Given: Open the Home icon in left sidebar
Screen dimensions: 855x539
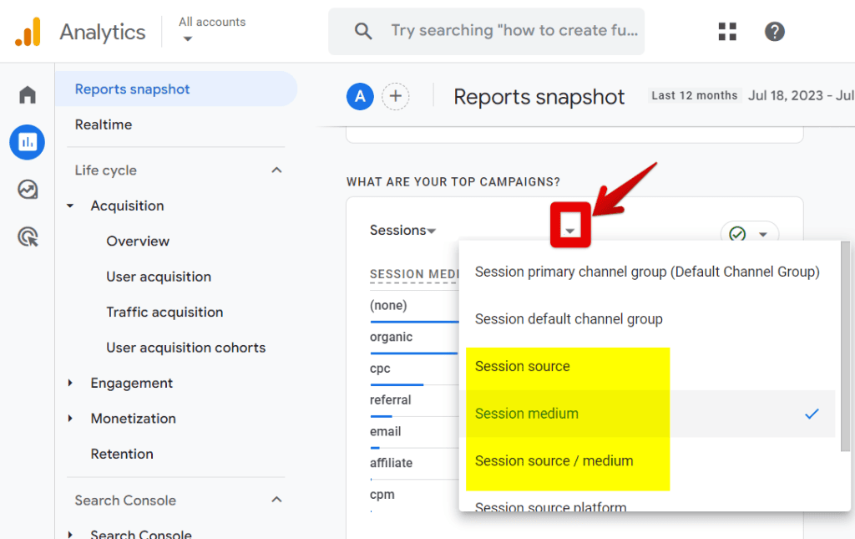Looking at the screenshot, I should (27, 94).
